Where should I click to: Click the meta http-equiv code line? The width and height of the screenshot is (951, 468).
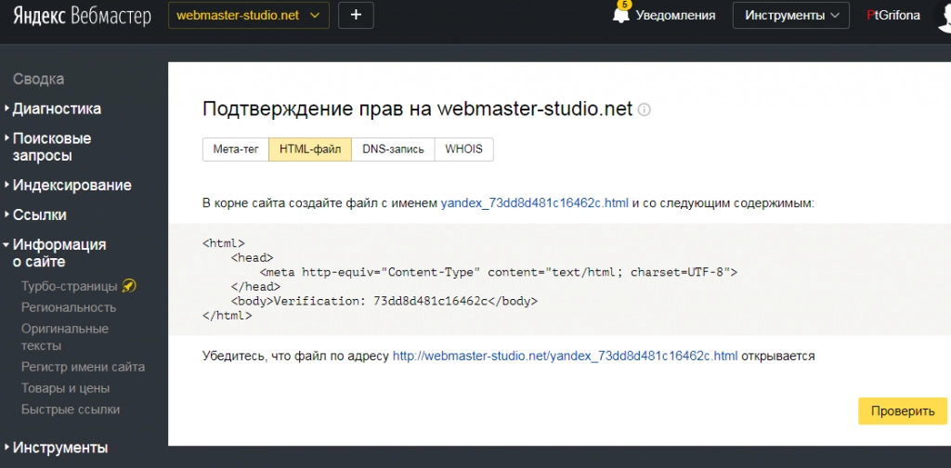tap(499, 272)
